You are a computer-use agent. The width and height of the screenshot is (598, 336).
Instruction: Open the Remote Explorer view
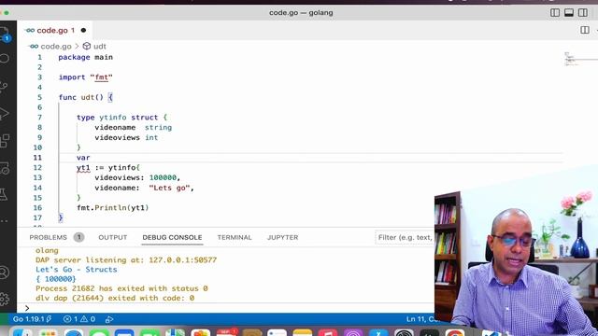[x=4, y=168]
